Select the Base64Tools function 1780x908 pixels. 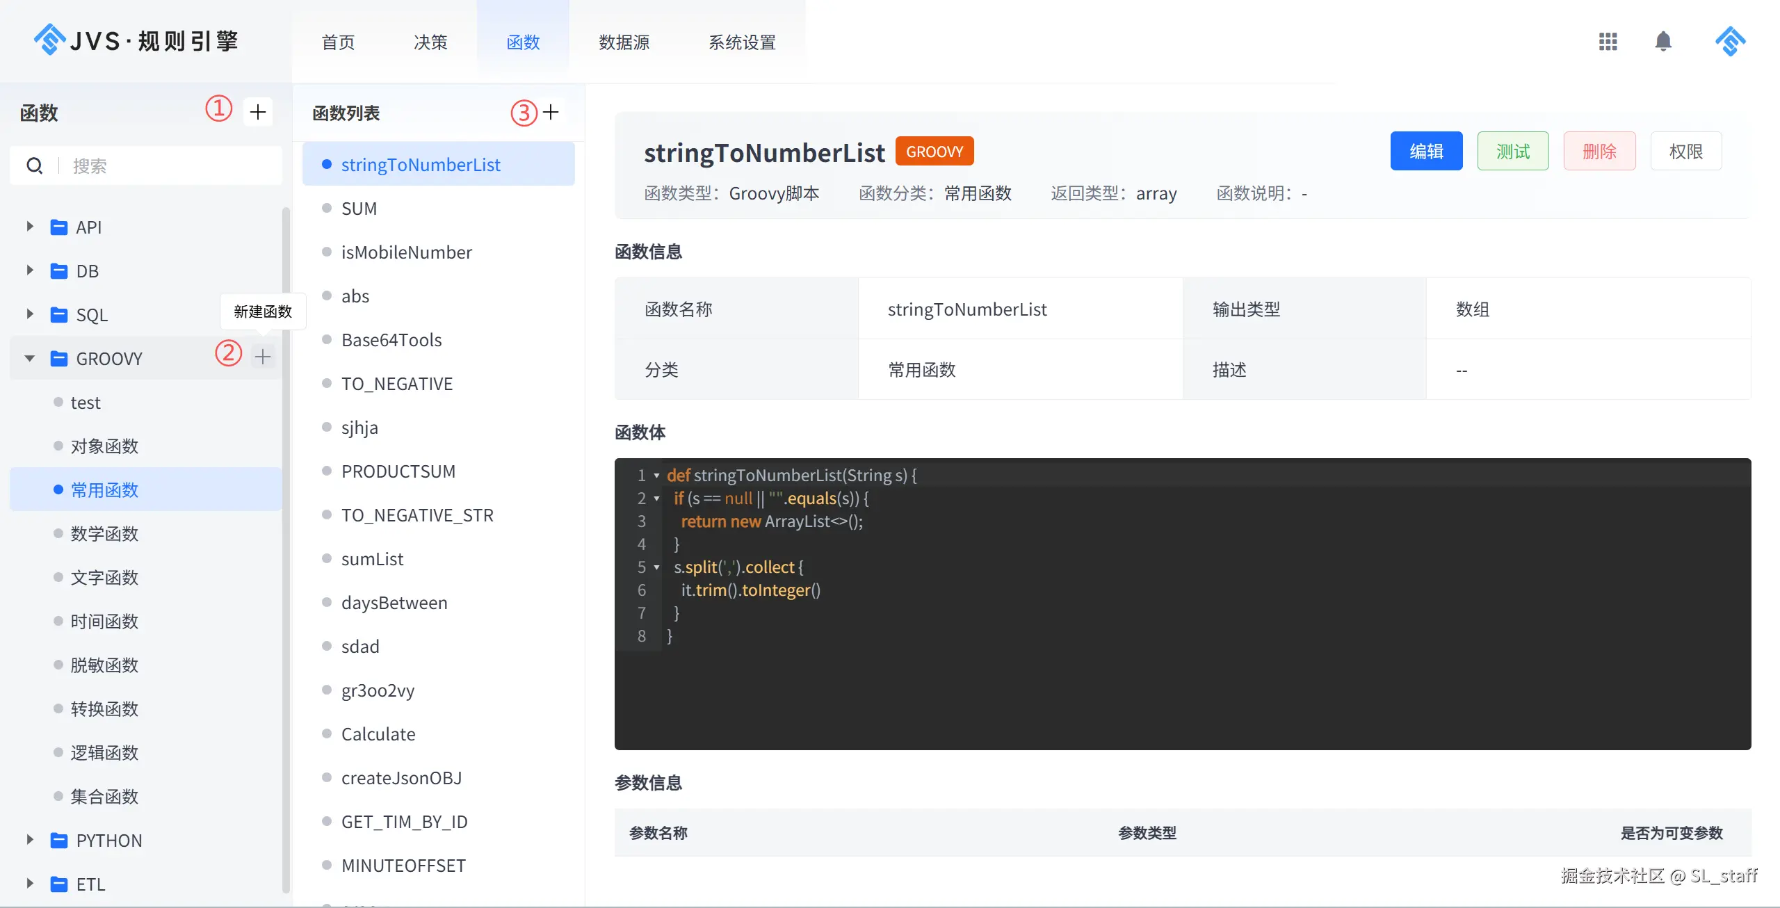[439, 340]
